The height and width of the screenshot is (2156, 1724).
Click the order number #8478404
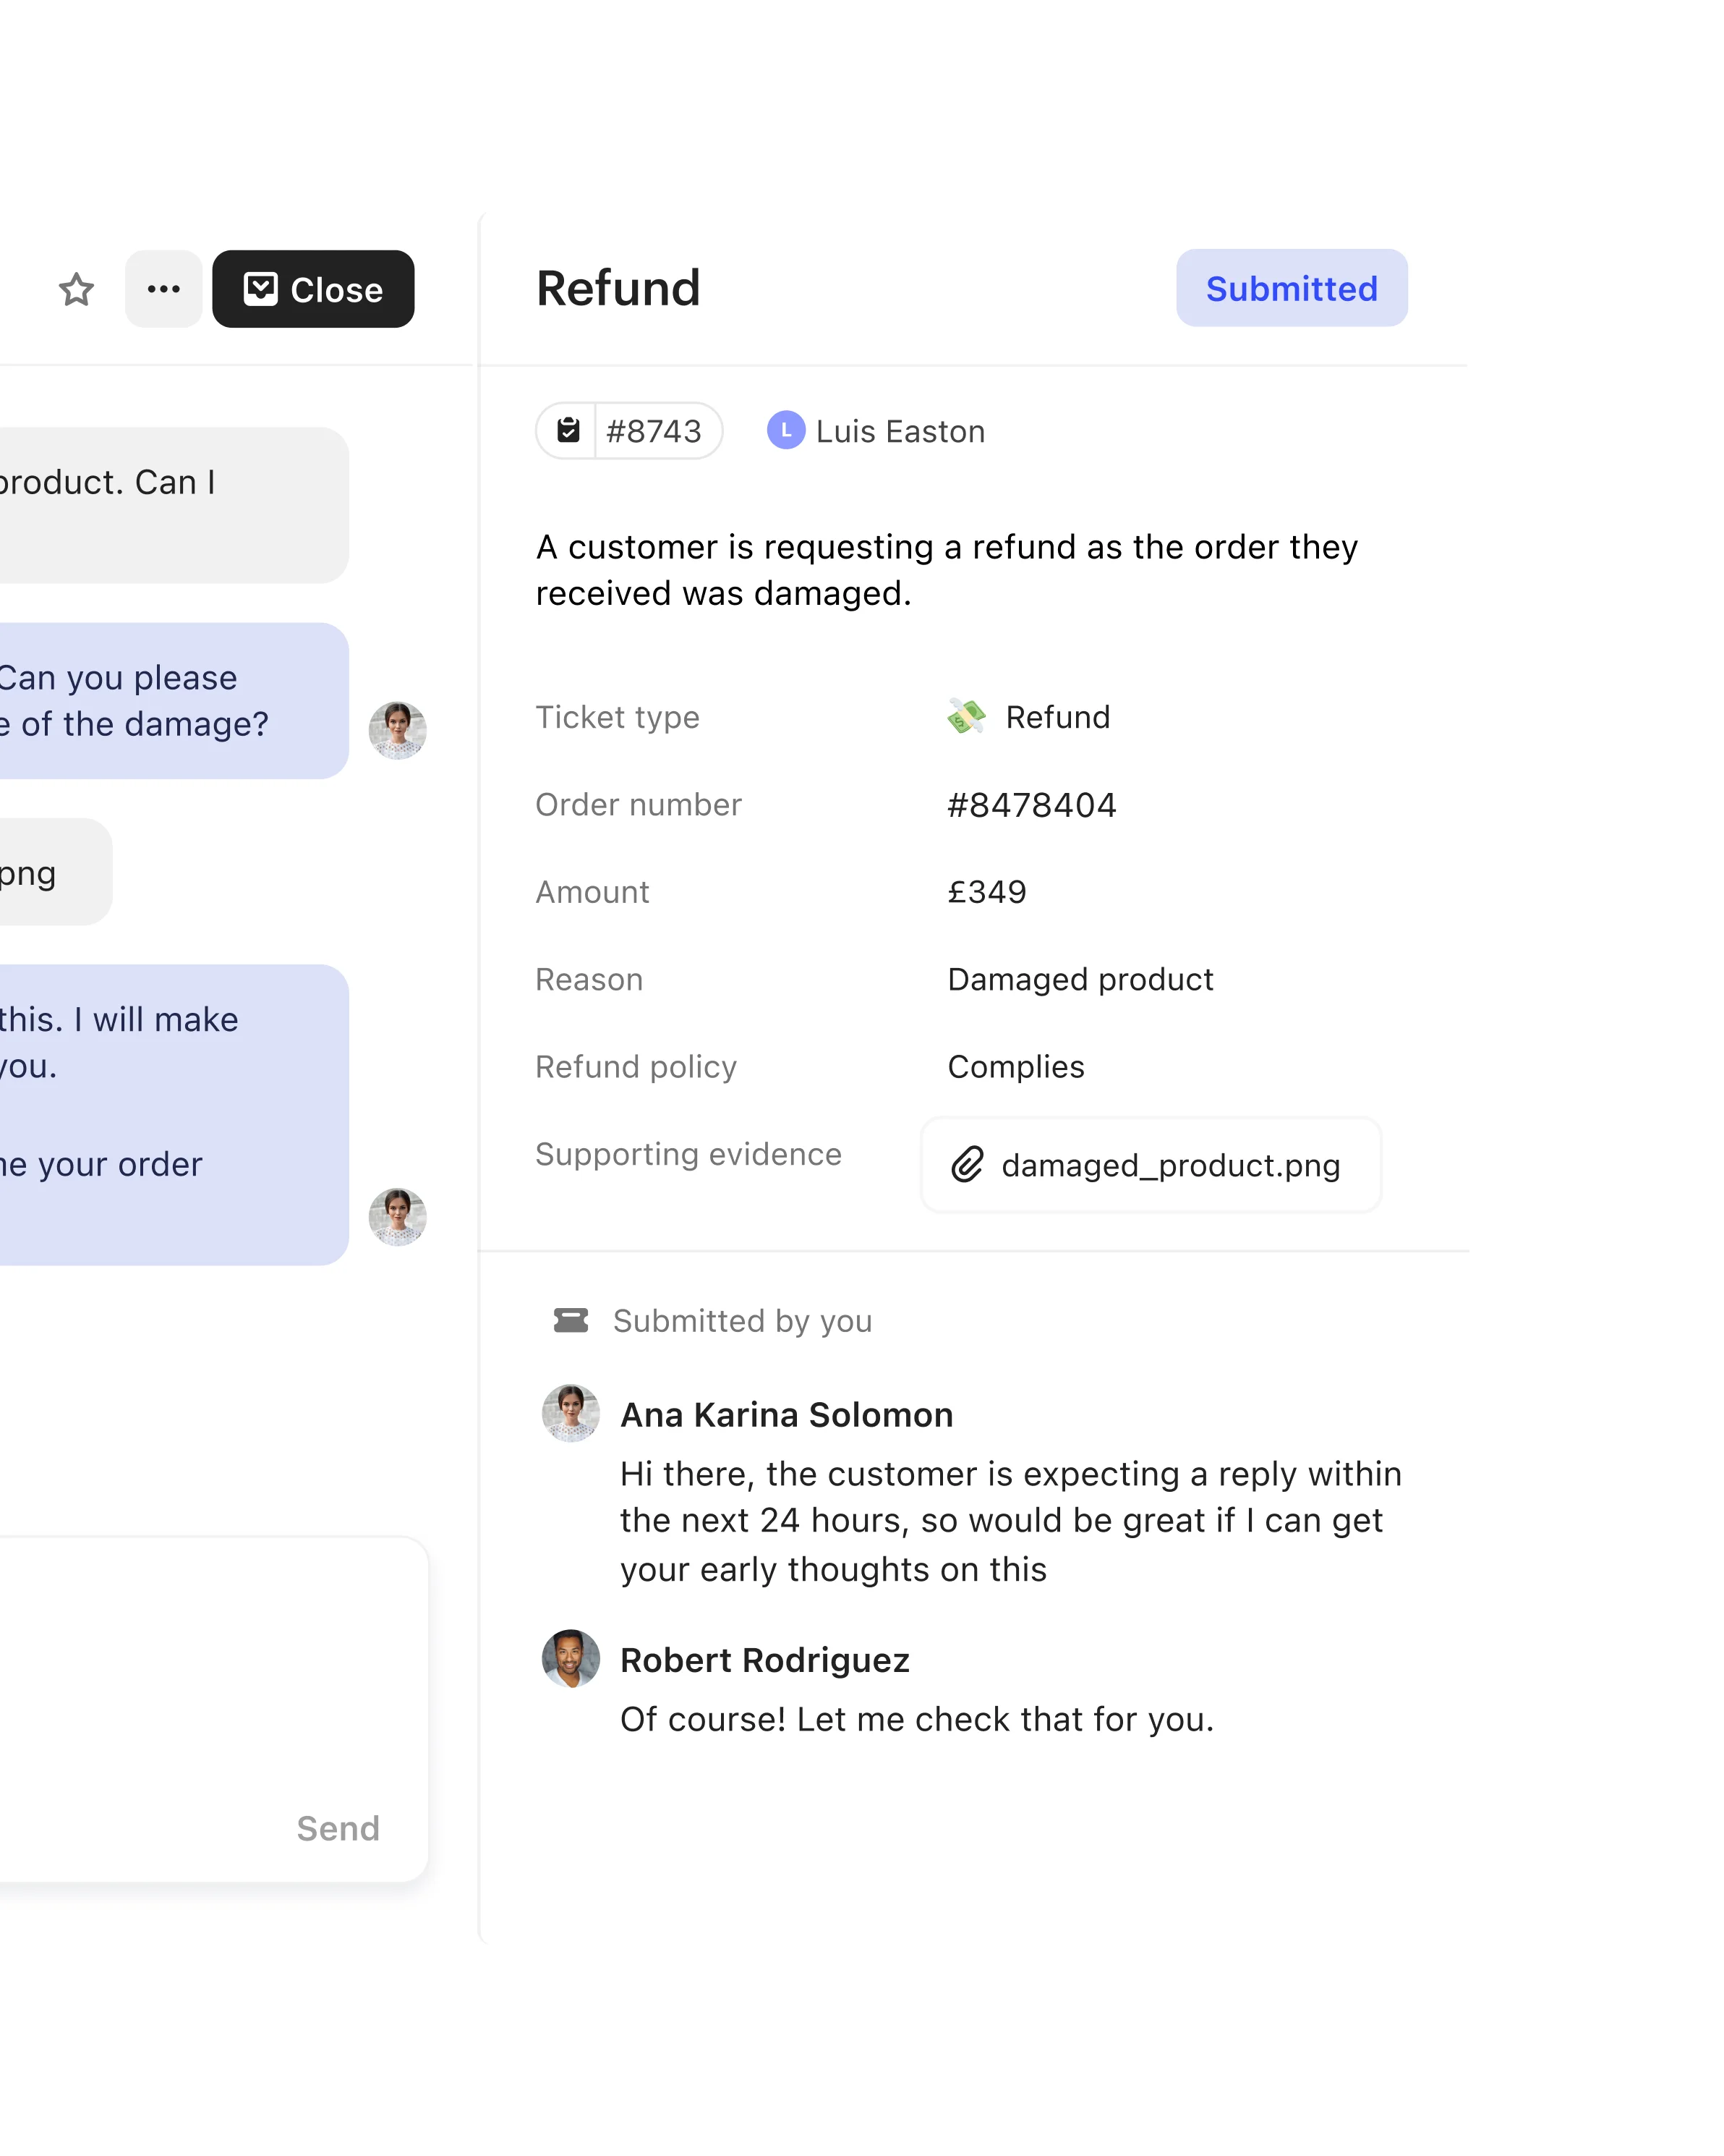[x=1031, y=804]
